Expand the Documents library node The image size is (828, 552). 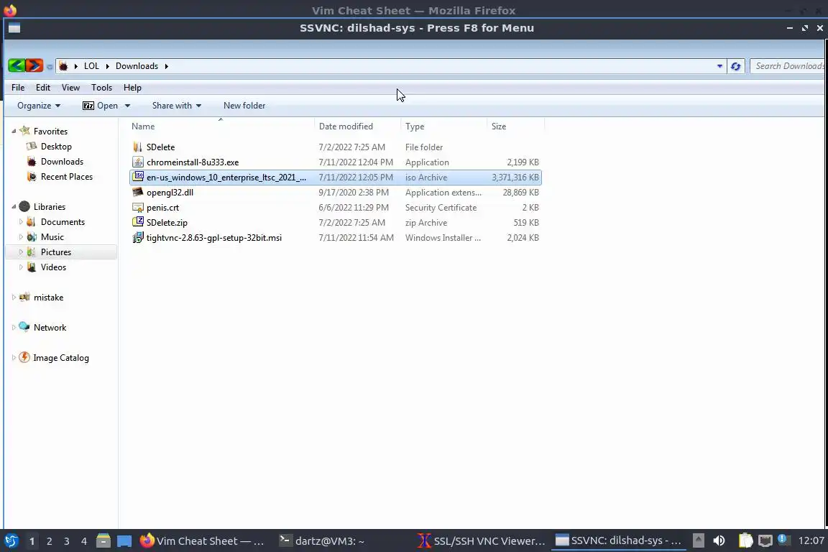coord(21,222)
